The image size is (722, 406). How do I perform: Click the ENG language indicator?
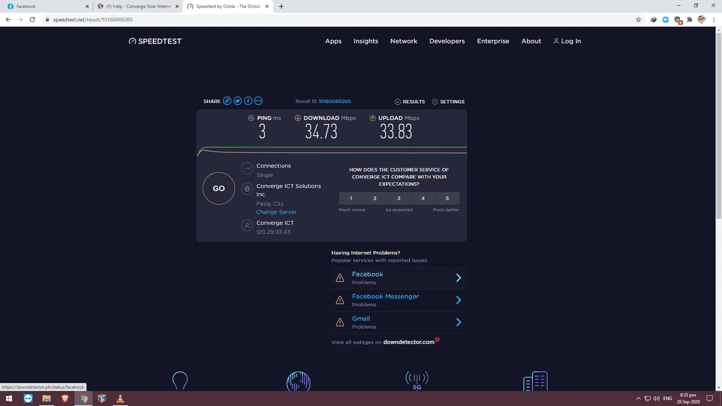pyautogui.click(x=667, y=398)
